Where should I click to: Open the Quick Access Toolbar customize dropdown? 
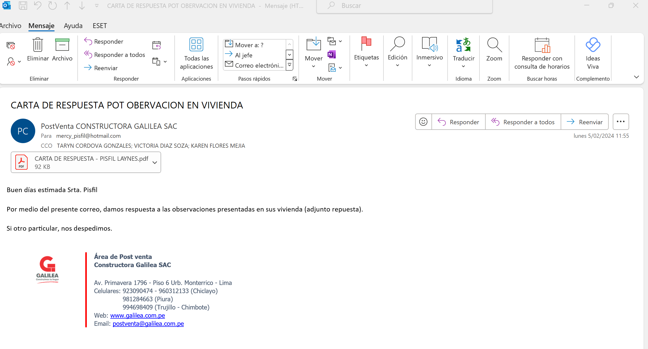97,6
